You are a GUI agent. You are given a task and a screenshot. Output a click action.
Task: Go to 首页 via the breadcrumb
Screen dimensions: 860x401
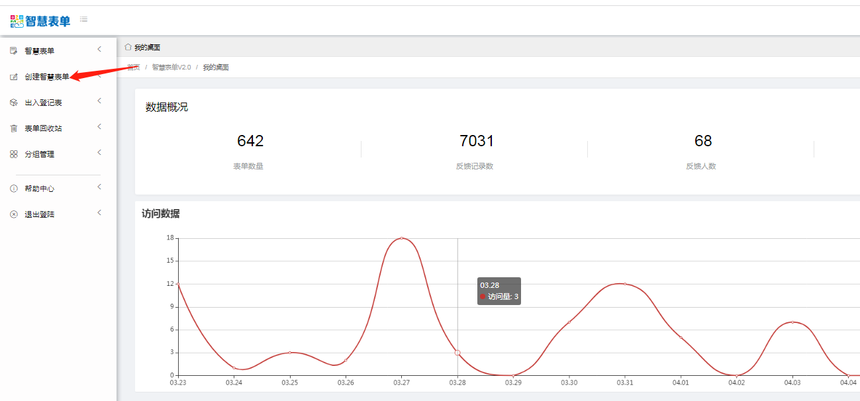tap(133, 67)
